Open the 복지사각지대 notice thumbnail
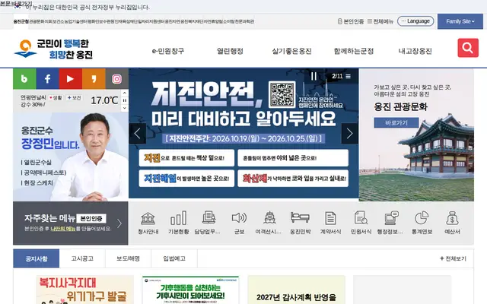The height and width of the screenshot is (304, 487). click(84, 290)
